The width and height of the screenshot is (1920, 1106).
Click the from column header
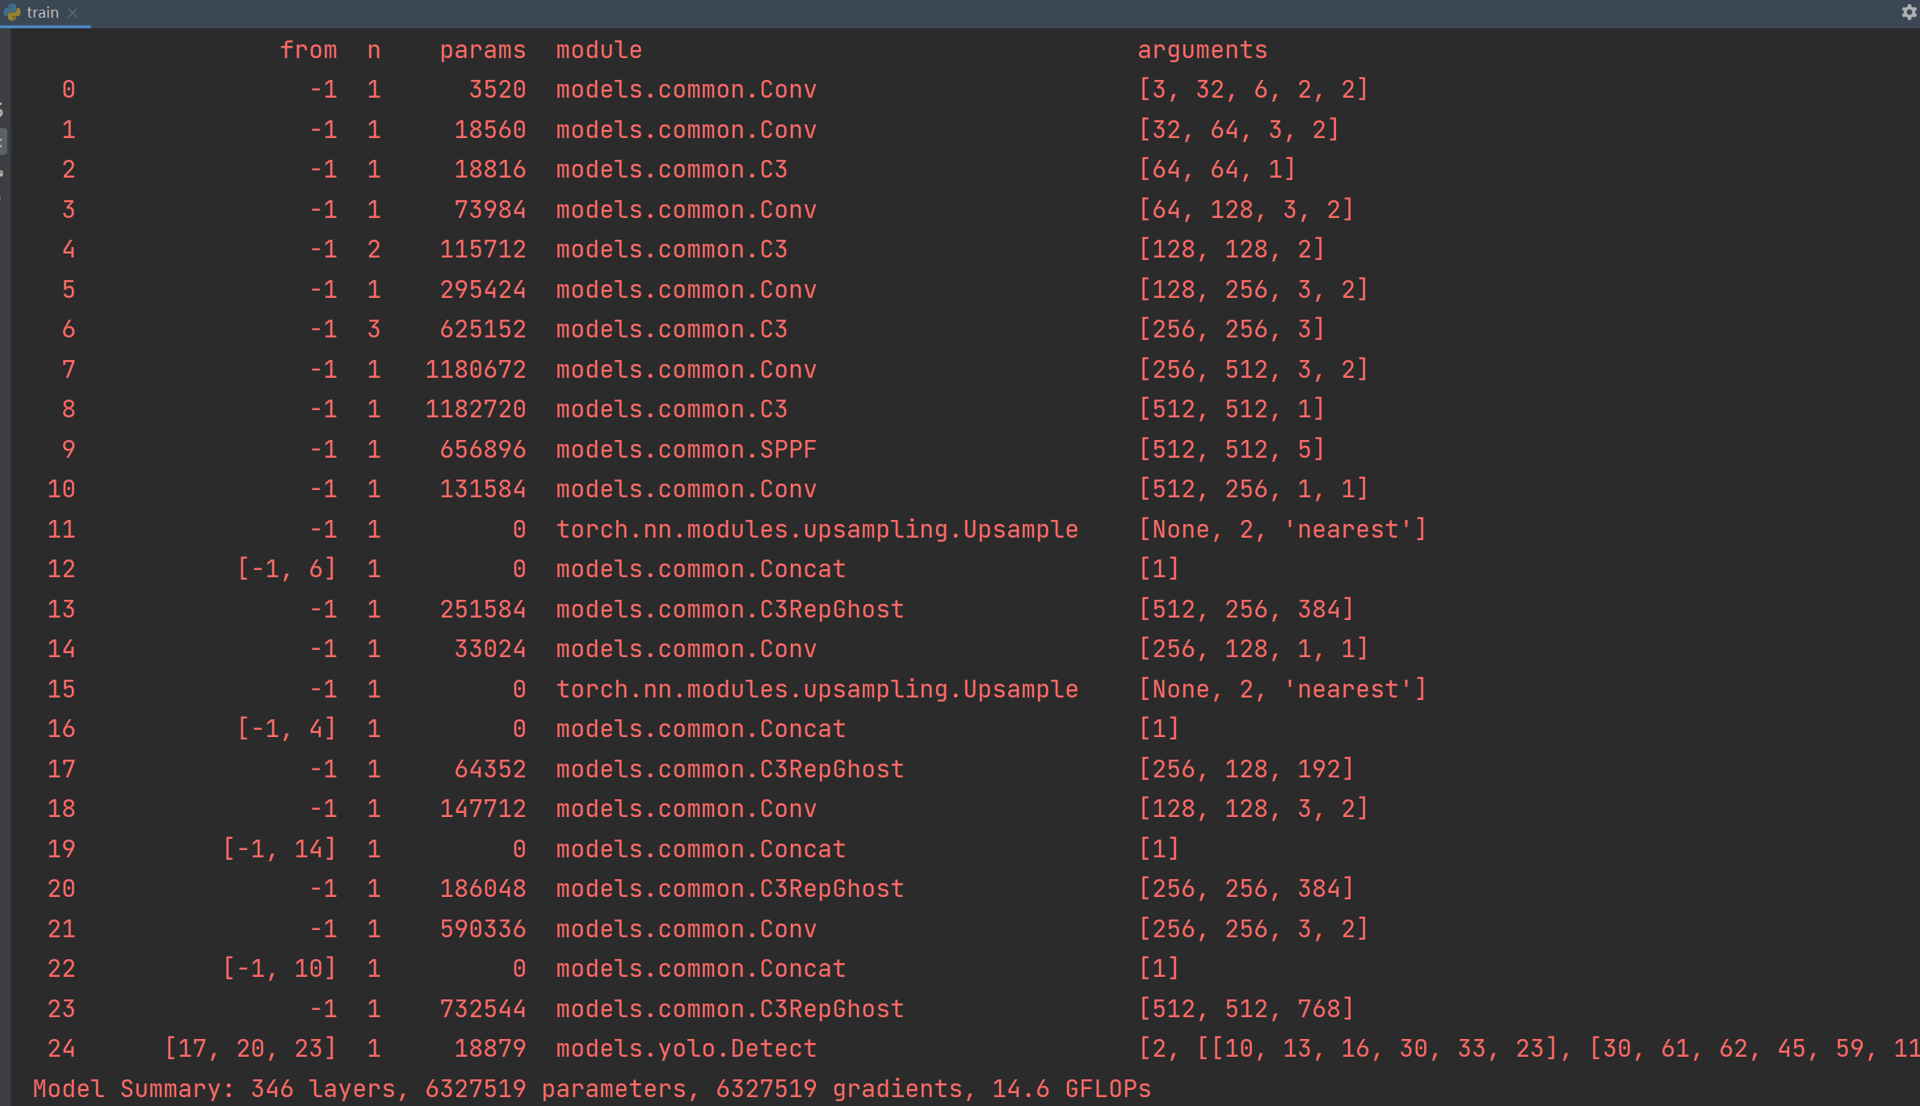310,49
